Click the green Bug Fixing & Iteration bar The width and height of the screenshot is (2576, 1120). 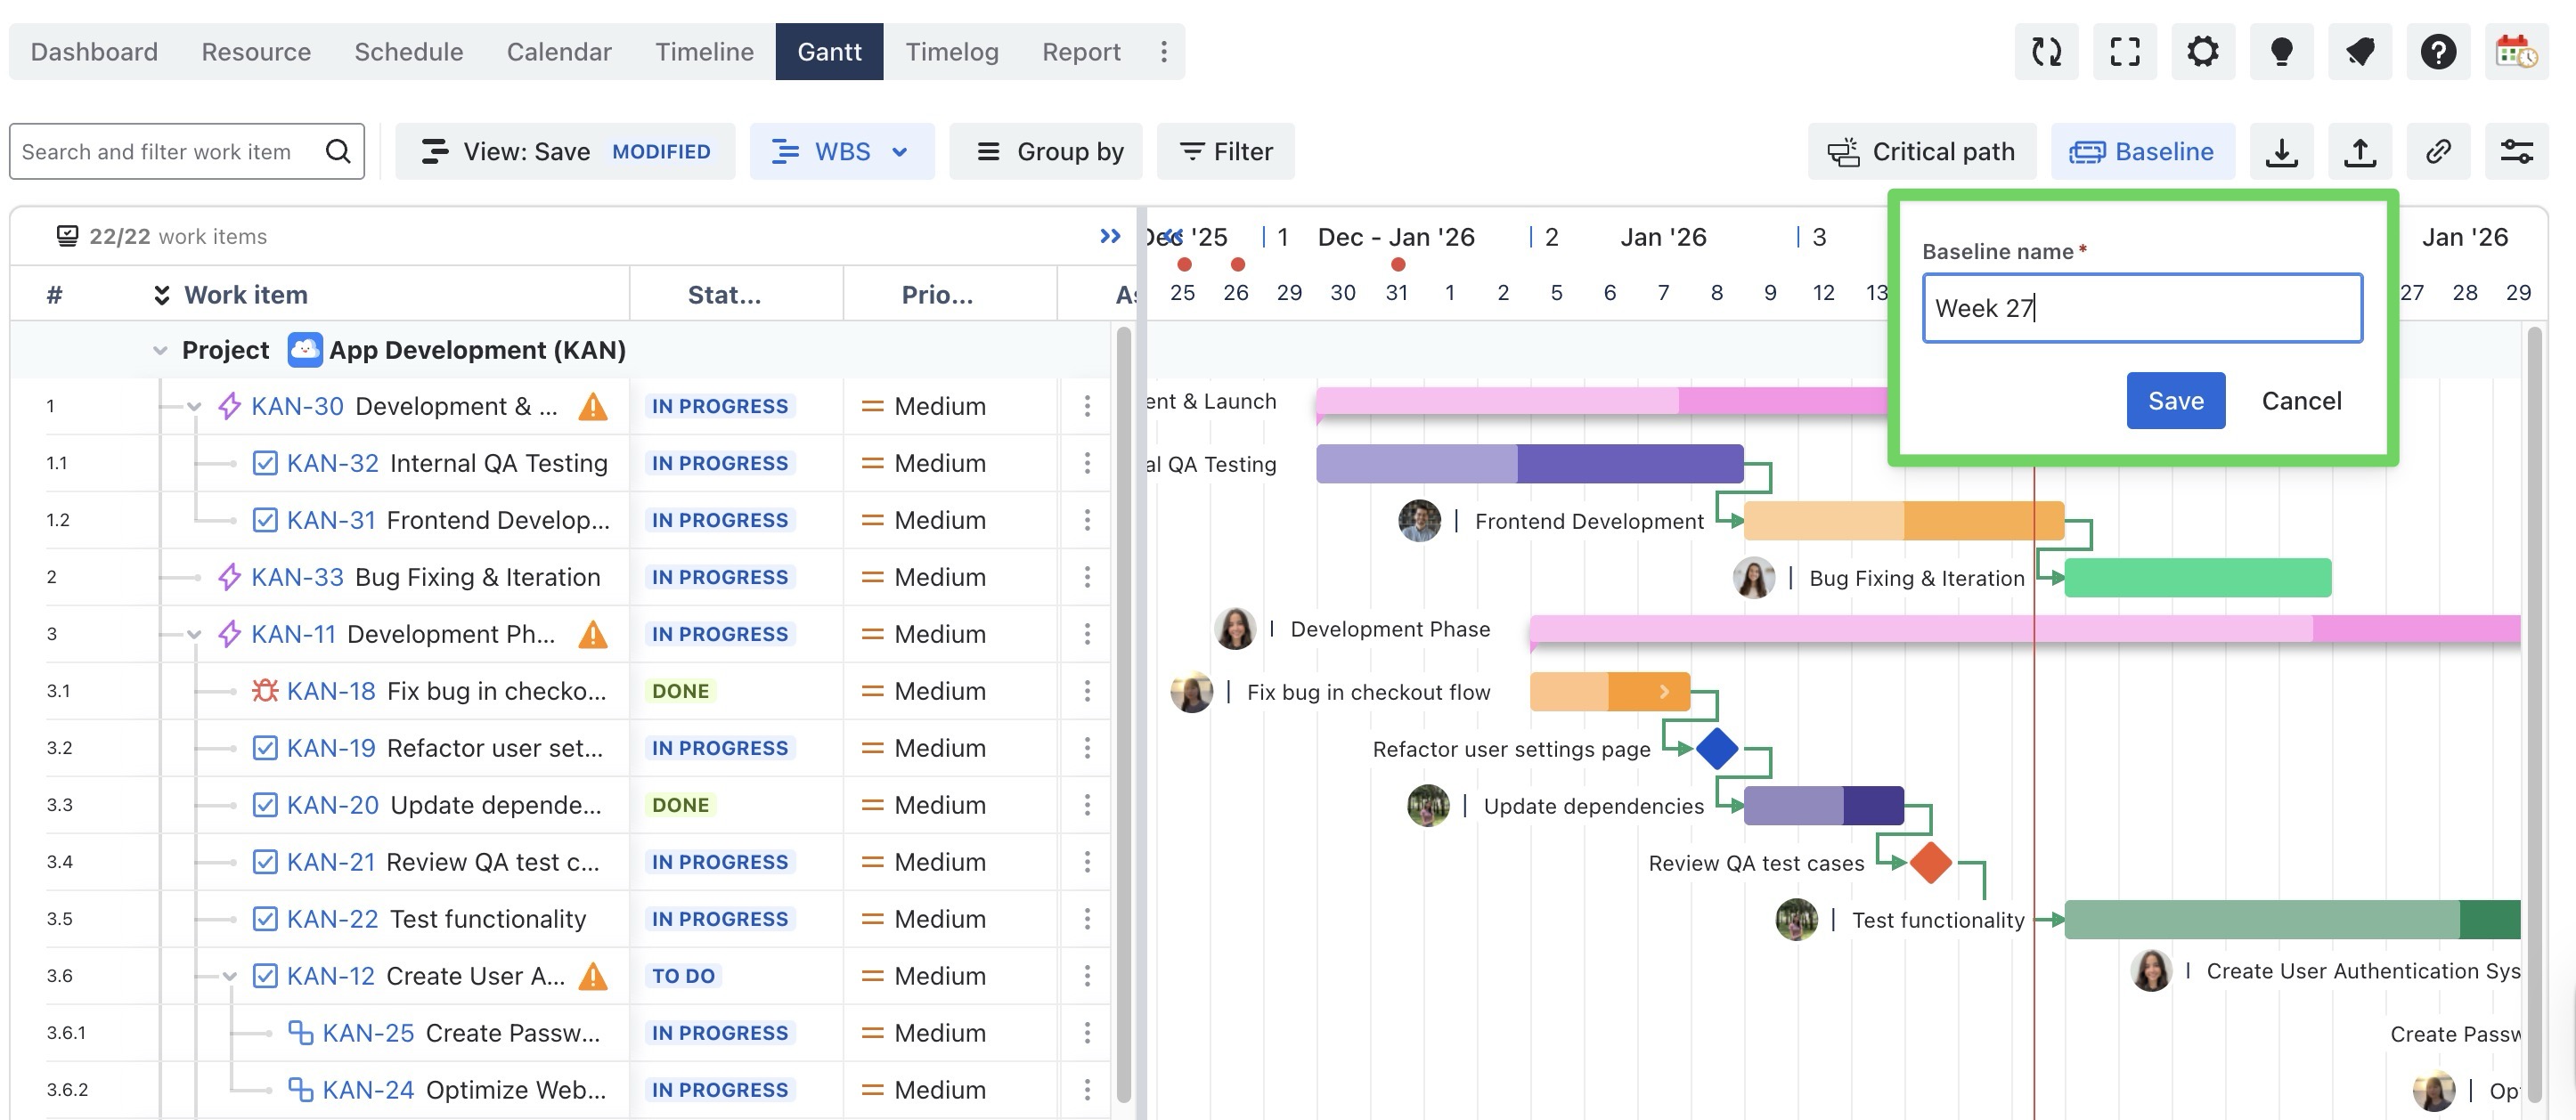pyautogui.click(x=2197, y=579)
